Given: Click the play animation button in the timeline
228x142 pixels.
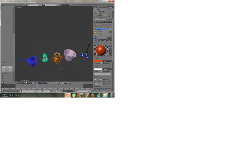Looking at the screenshot, I should click(58, 91).
